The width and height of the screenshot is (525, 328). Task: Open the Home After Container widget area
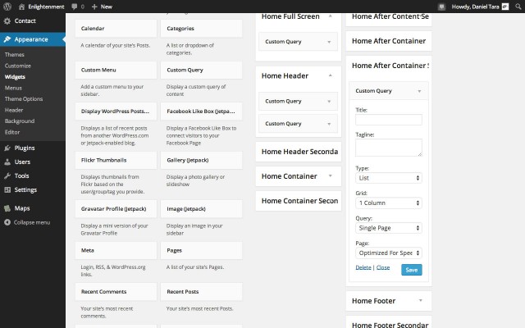[389, 41]
